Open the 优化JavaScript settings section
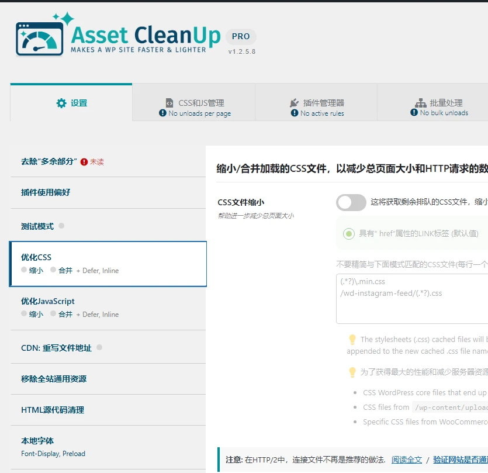The height and width of the screenshot is (473, 488). (49, 301)
